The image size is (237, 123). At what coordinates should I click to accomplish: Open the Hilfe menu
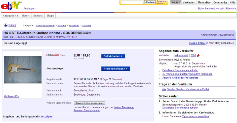(x=232, y=2)
